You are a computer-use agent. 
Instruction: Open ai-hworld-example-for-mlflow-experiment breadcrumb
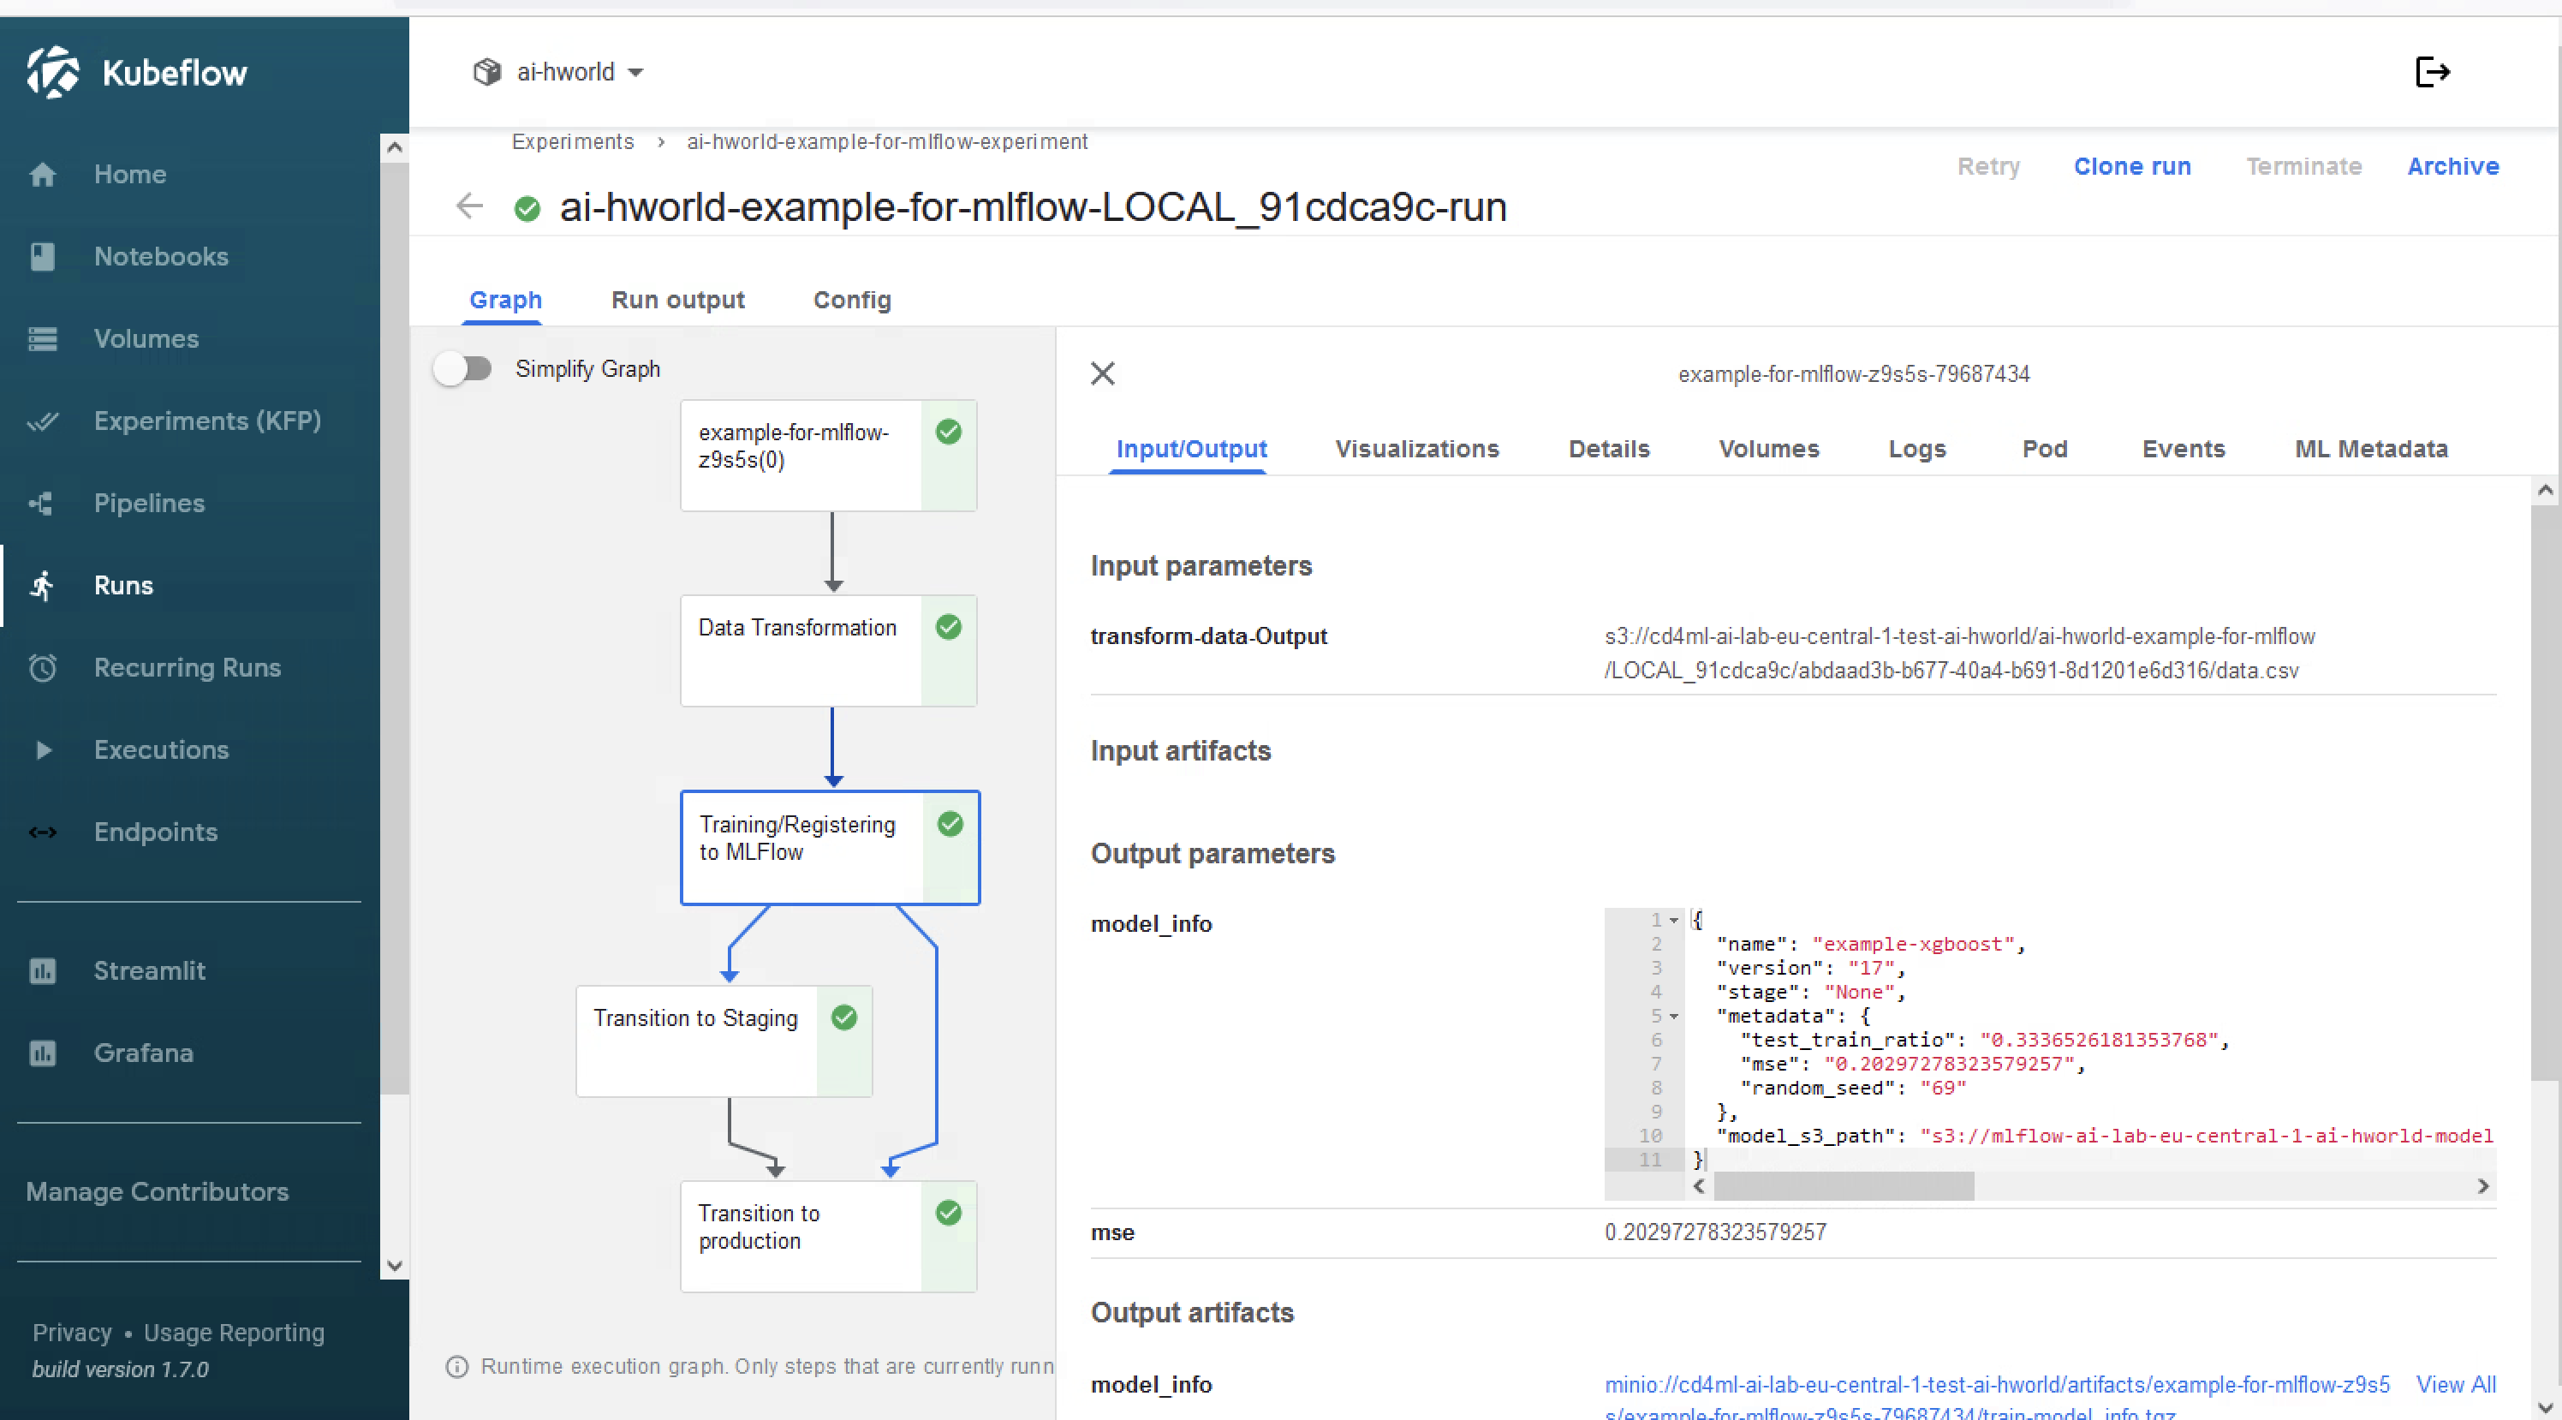pyautogui.click(x=886, y=141)
